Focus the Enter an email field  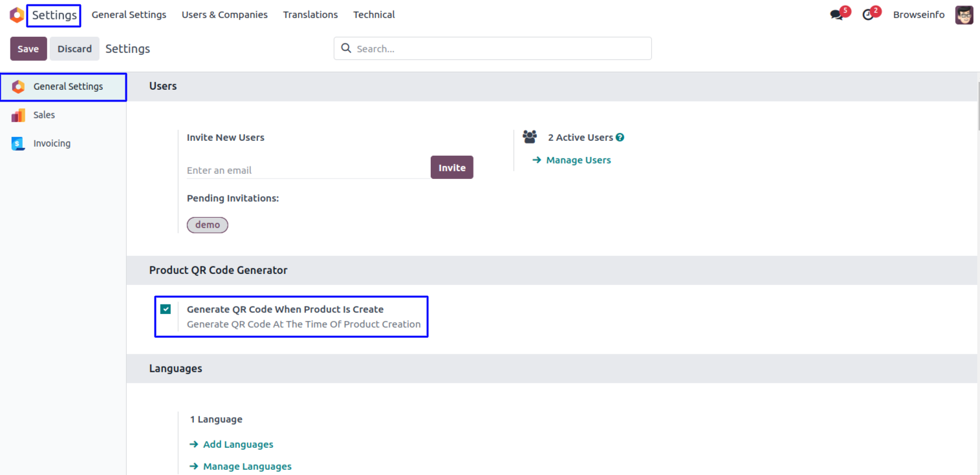(x=308, y=170)
